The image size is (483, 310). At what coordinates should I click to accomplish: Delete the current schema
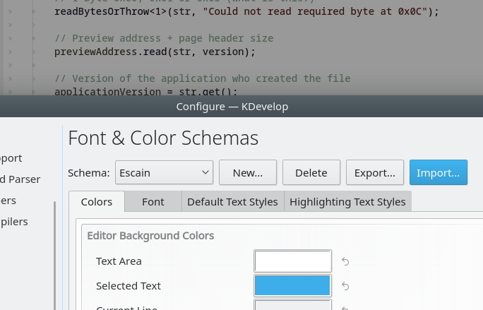[x=311, y=172]
